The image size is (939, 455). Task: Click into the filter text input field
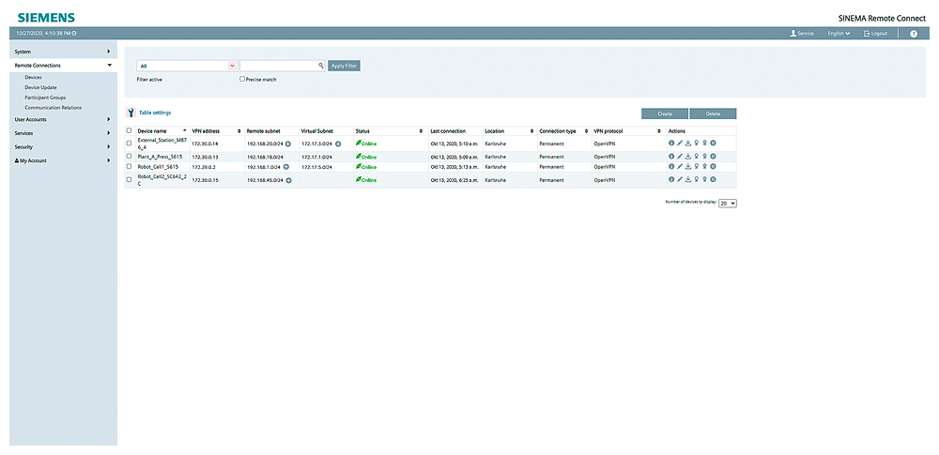(278, 66)
